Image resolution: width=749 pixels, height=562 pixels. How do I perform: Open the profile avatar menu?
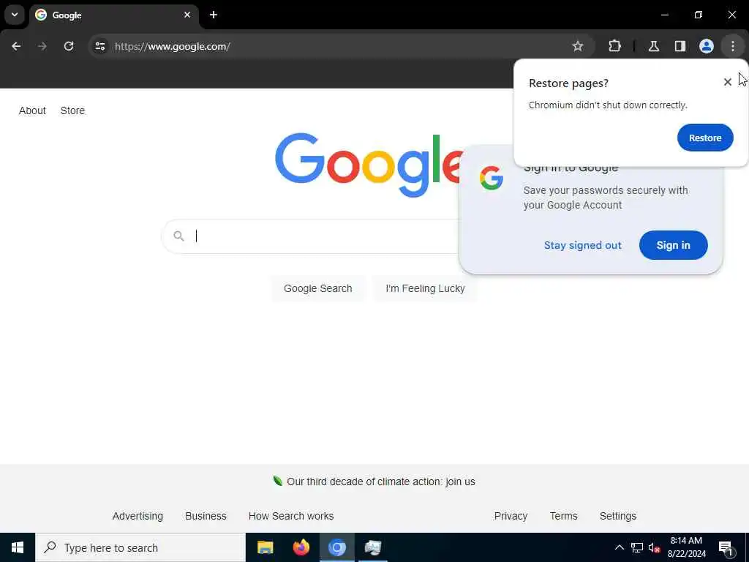click(x=707, y=46)
